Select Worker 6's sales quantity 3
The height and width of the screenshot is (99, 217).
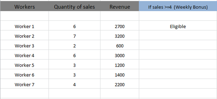pos(75,74)
